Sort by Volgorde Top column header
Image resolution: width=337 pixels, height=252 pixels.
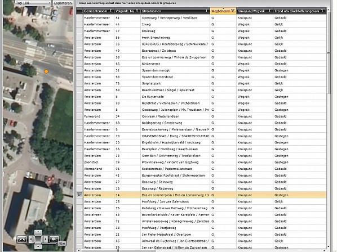pos(125,11)
